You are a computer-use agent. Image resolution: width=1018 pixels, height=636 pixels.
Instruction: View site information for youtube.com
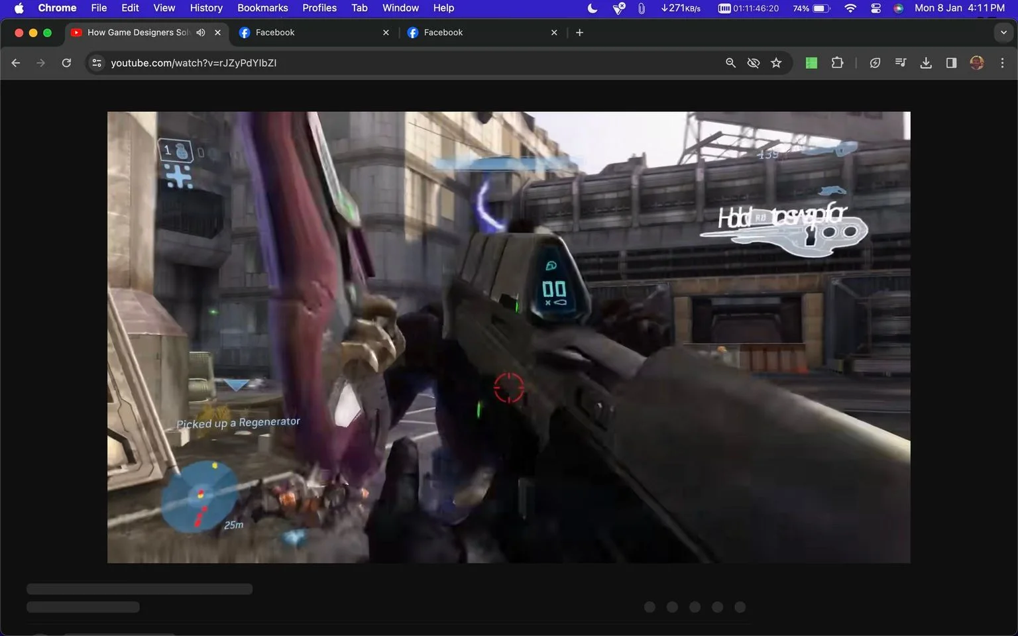coord(97,63)
